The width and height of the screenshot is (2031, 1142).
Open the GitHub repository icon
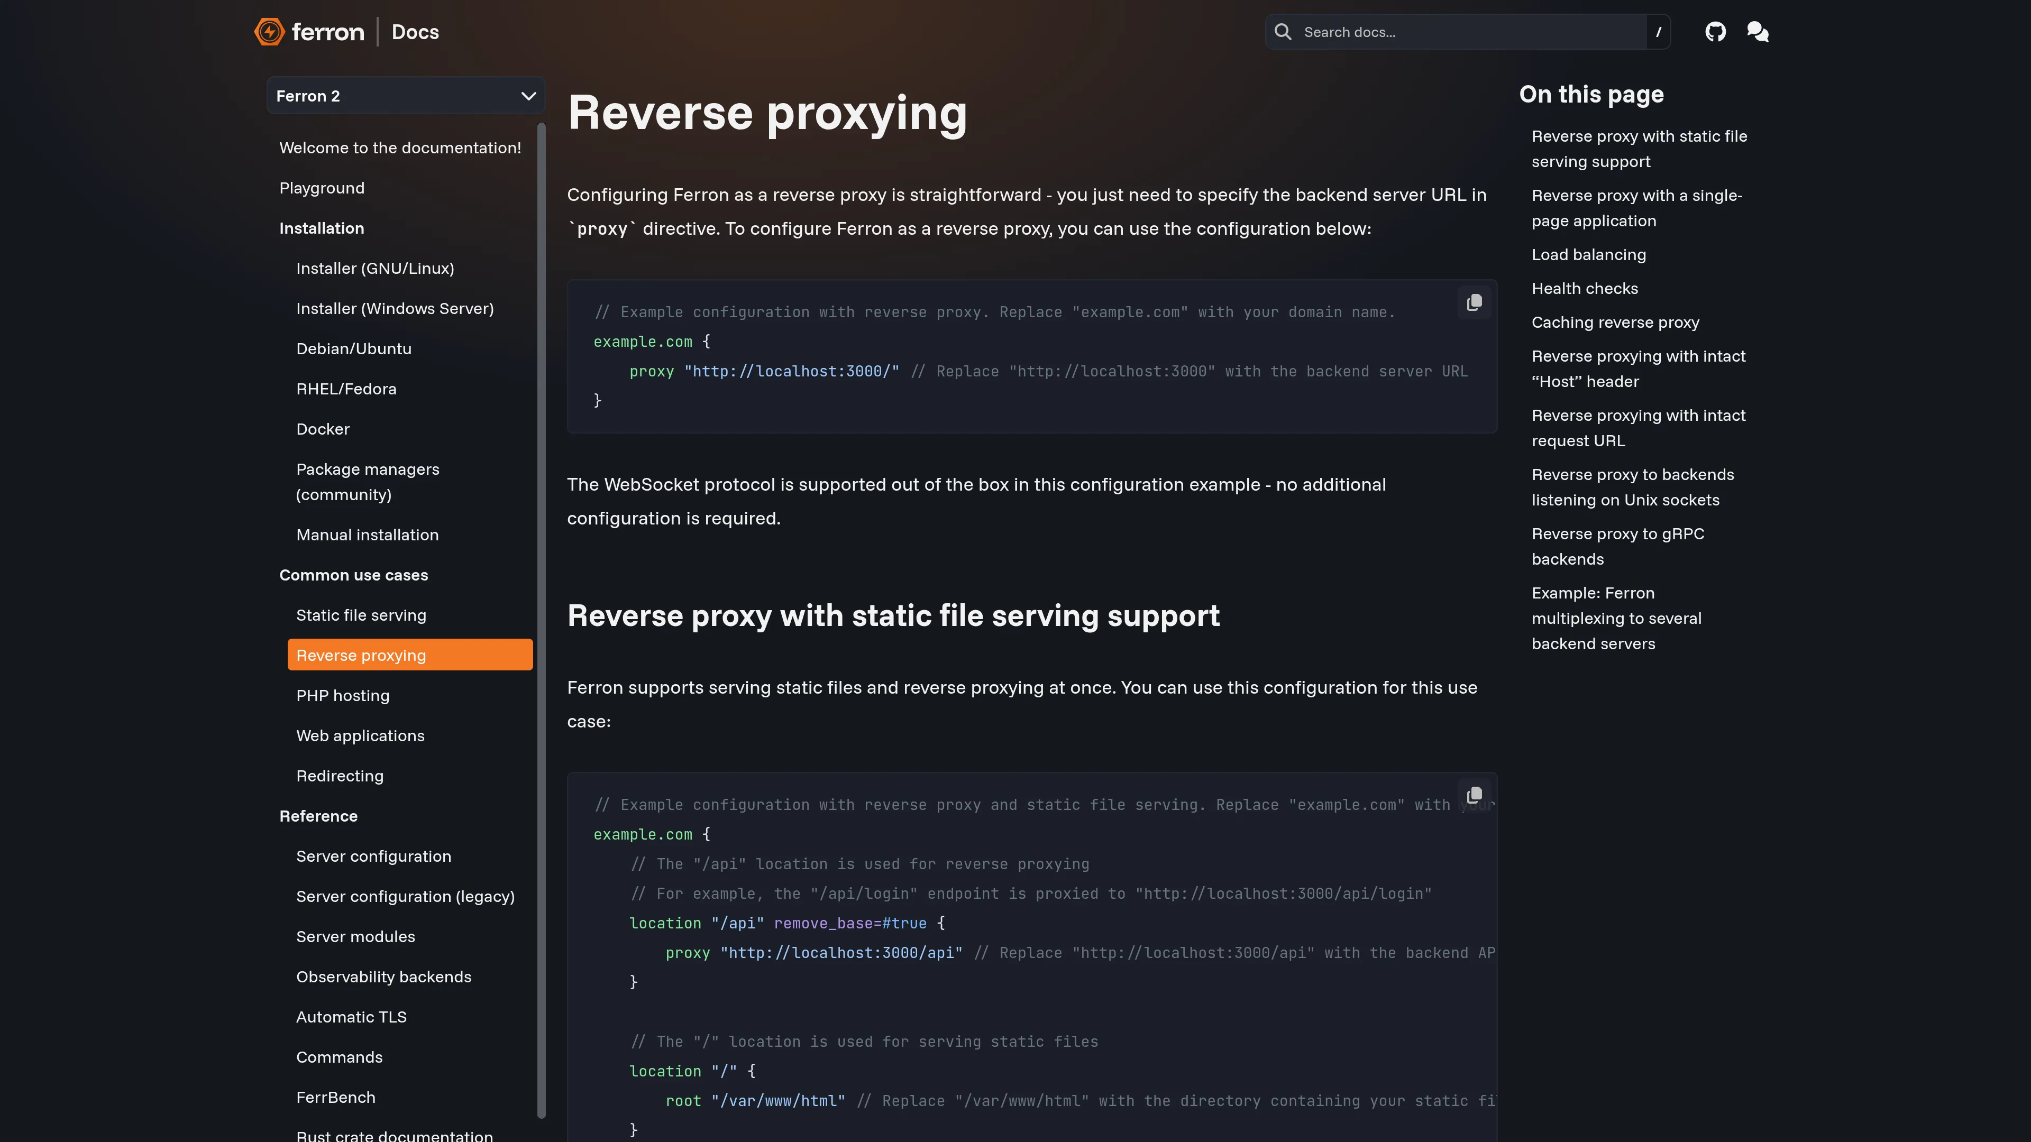click(x=1716, y=32)
